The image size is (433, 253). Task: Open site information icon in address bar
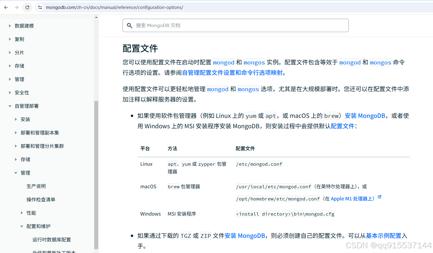coord(40,7)
